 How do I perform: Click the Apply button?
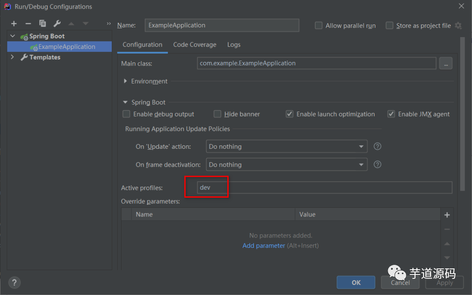pos(444,282)
